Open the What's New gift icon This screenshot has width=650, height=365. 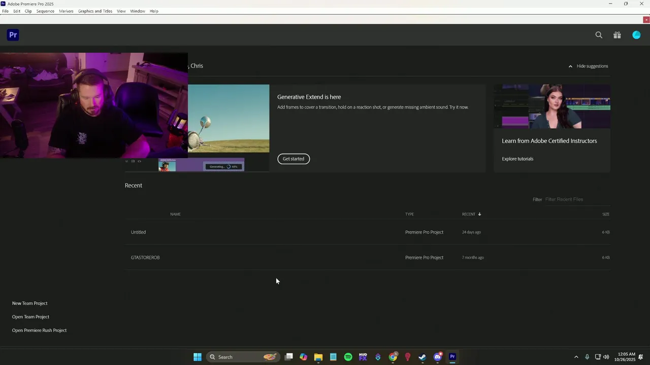pyautogui.click(x=617, y=35)
